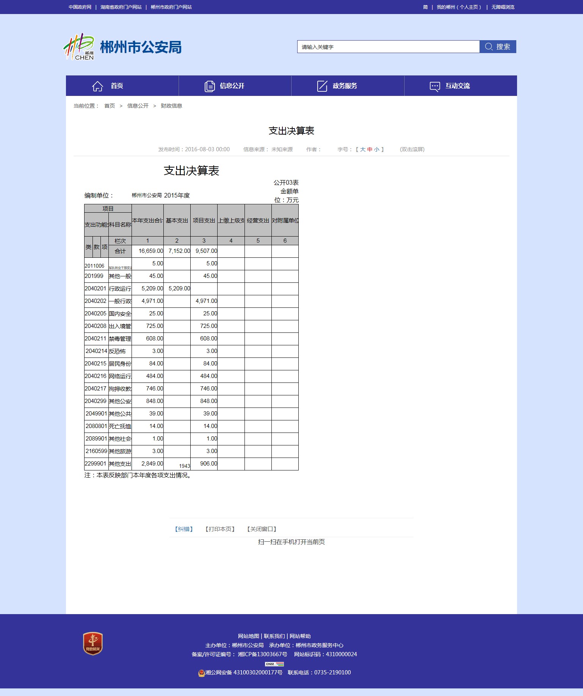The image size is (583, 696).
Task: Click the 公开03表 label
Action: coord(286,183)
